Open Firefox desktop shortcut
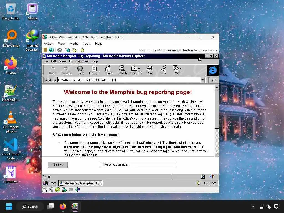The image size is (284, 213). pyautogui.click(x=11, y=65)
